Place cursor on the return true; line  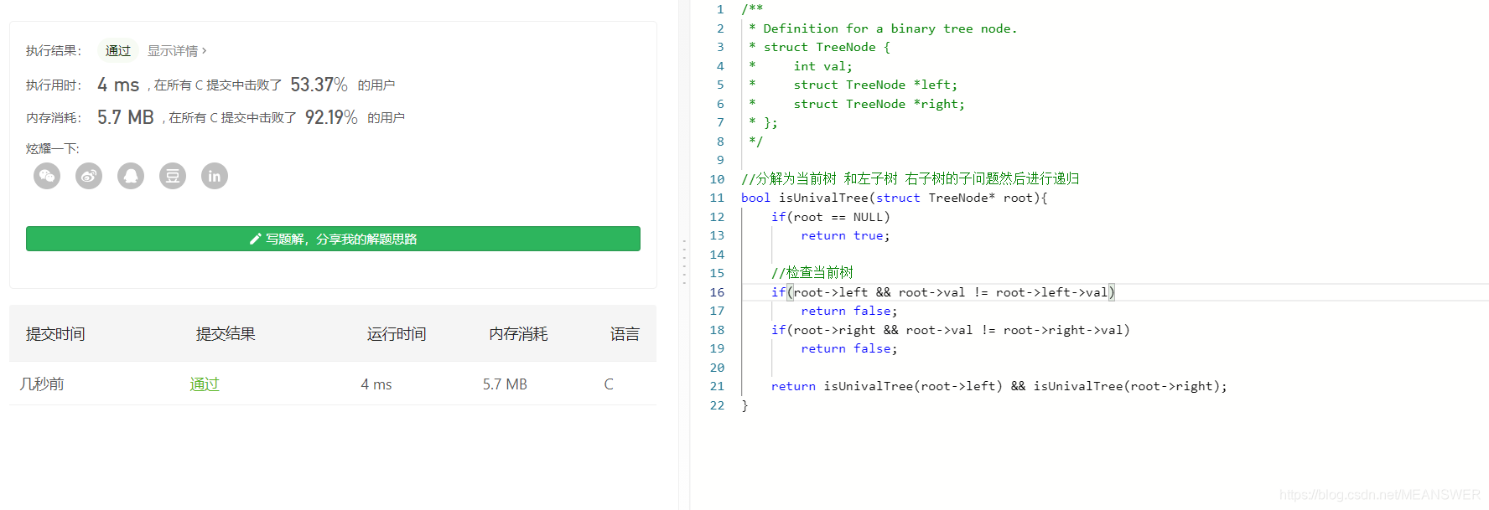pos(845,235)
